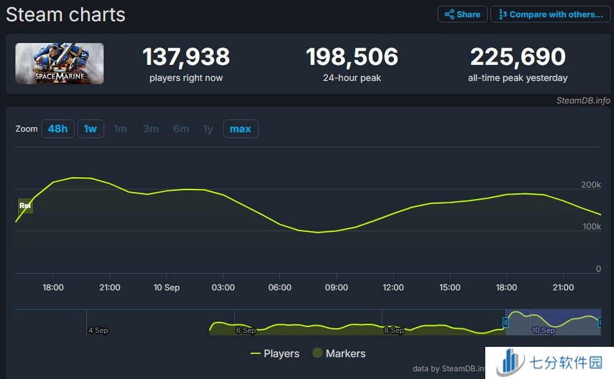Click the 8 Sep area in navigator

tap(394, 330)
